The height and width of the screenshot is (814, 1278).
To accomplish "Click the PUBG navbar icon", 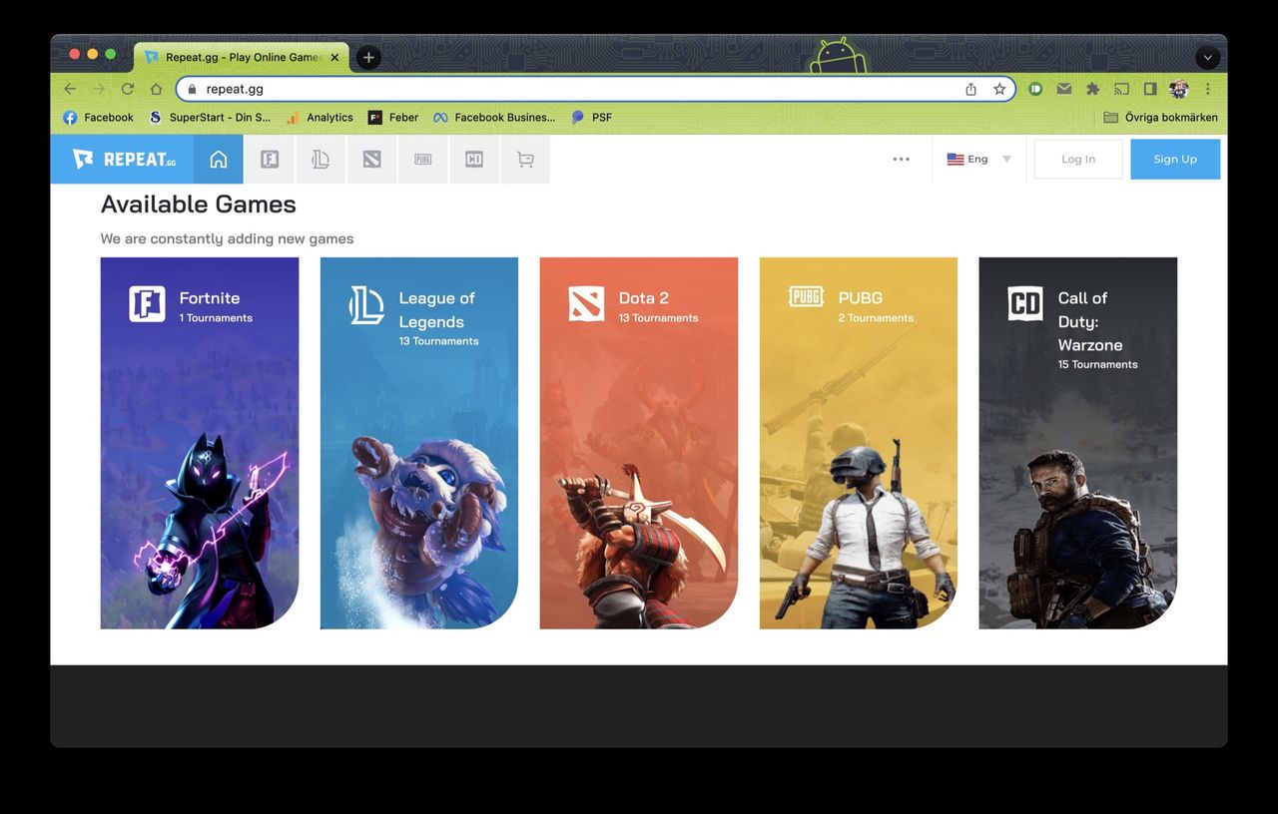I will [x=423, y=160].
